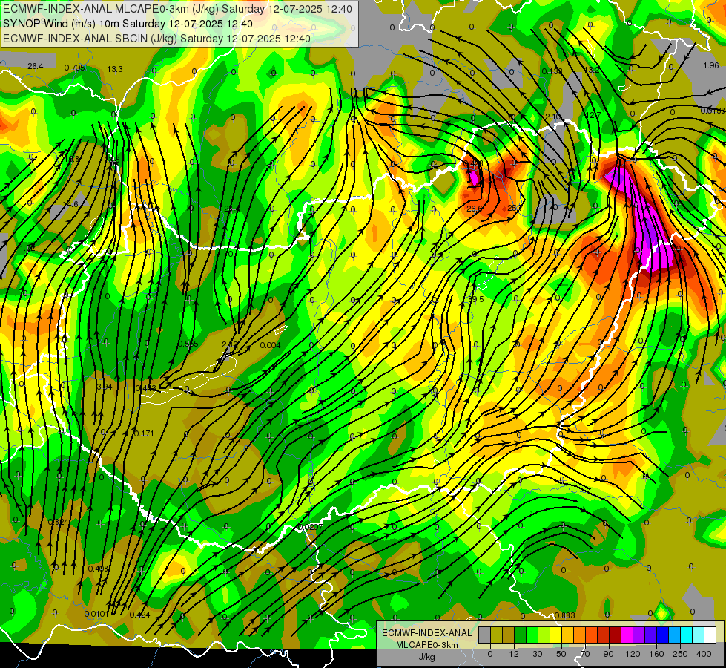Select the map value '0.0207'

point(310,527)
